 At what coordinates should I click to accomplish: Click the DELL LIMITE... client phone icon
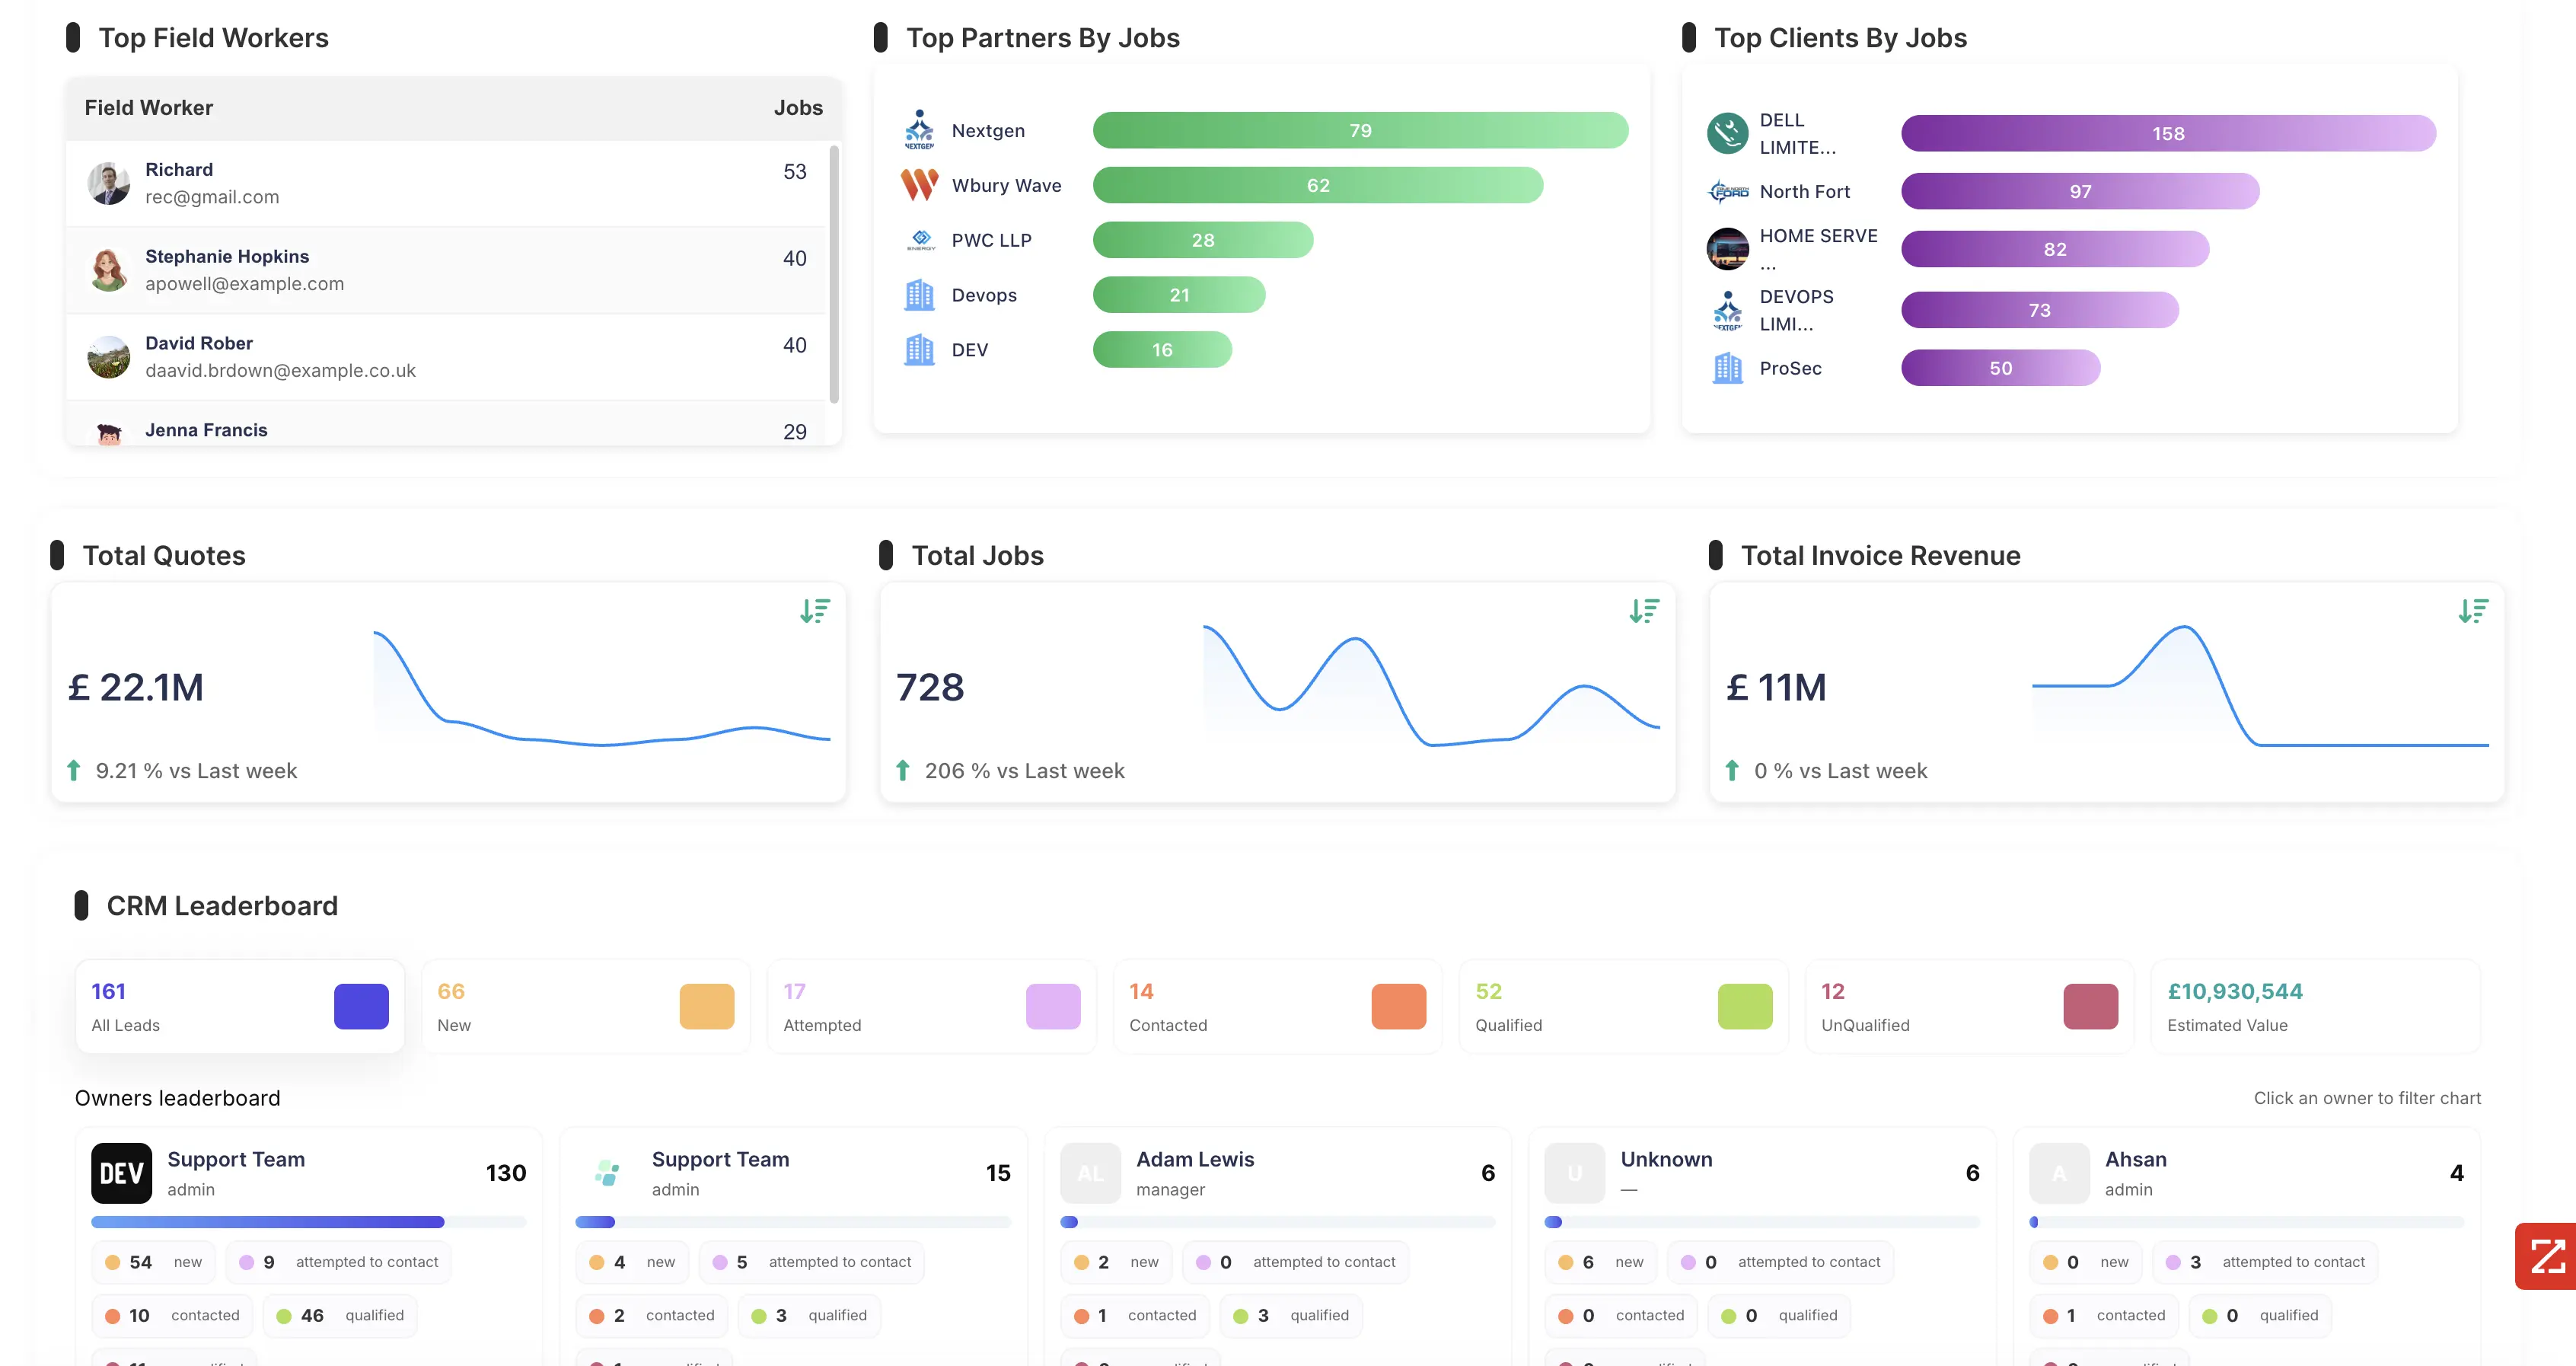[x=1727, y=133]
